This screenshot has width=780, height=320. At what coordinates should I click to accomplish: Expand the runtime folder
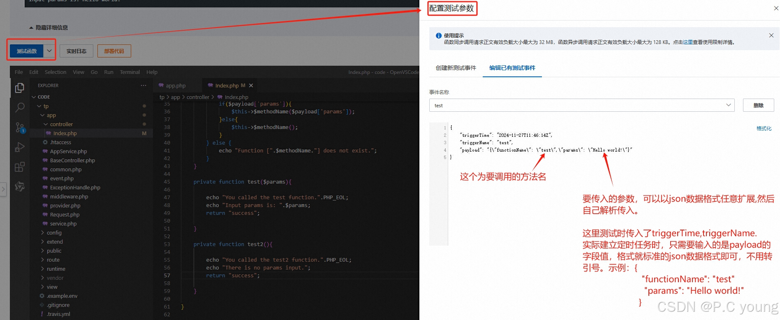53,269
